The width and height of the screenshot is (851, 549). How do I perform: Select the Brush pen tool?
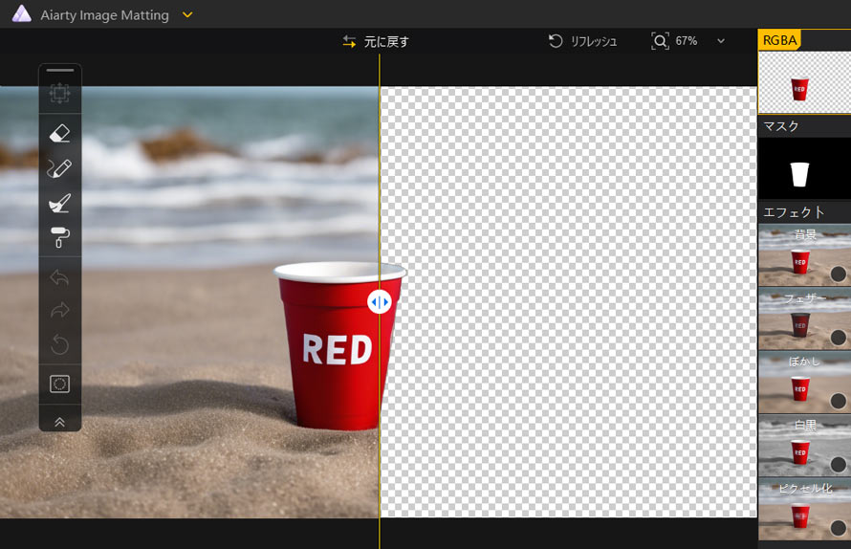[59, 168]
